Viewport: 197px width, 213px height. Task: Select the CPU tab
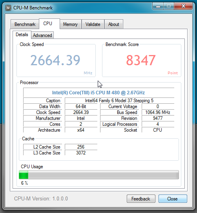[49, 24]
